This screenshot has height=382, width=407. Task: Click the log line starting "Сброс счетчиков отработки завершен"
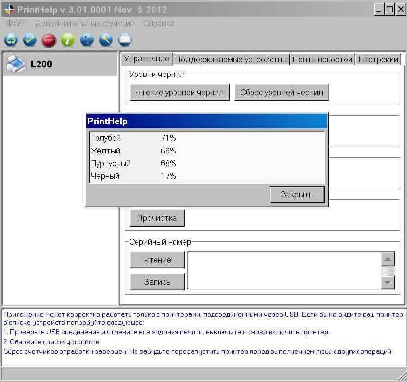tap(198, 352)
